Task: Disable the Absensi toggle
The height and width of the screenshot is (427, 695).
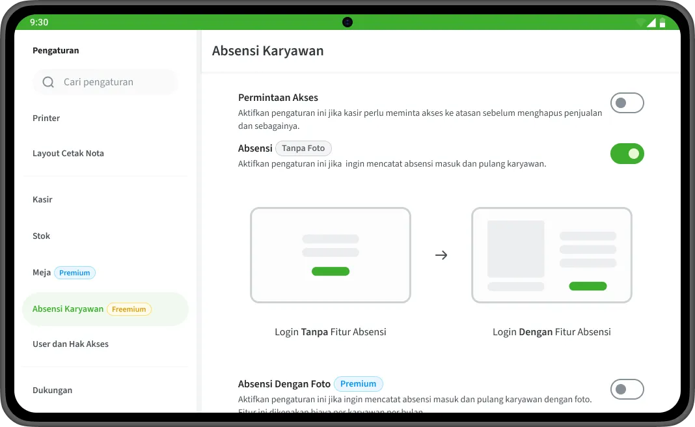Action: click(x=627, y=154)
